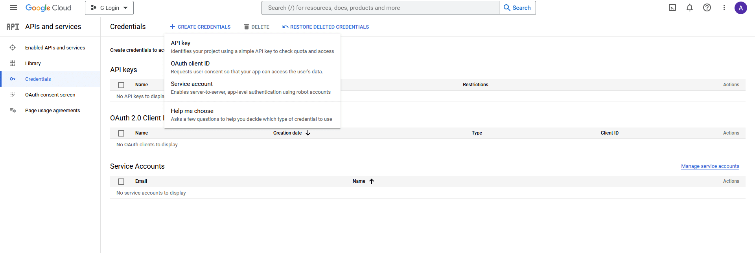The width and height of the screenshot is (755, 253).
Task: Click the DELETE button
Action: [257, 27]
